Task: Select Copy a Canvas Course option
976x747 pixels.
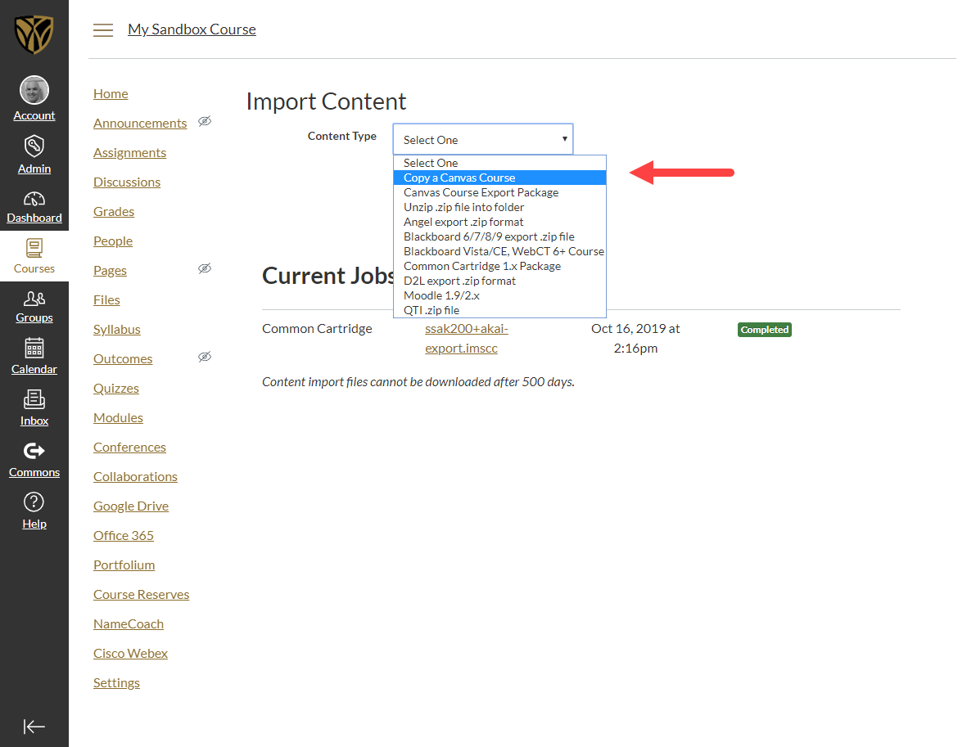Action: tap(459, 178)
